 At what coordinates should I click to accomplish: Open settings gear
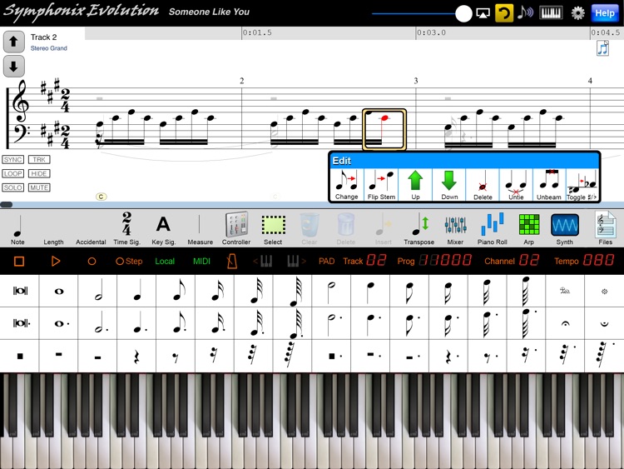pos(577,13)
